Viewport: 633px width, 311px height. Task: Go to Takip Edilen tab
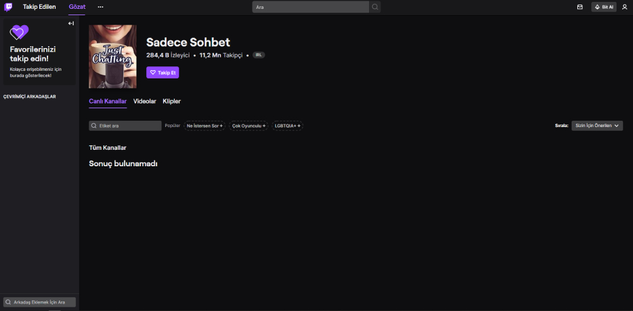click(x=39, y=7)
